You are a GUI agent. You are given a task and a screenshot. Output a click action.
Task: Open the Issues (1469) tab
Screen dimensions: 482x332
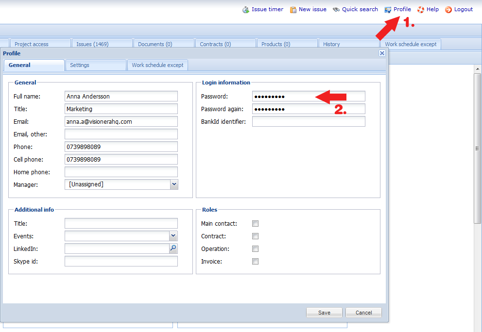tap(102, 44)
